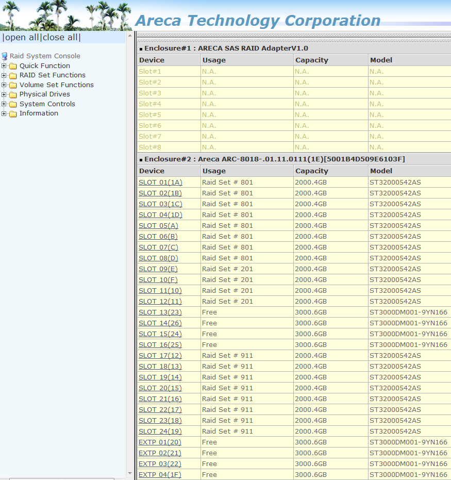Open device EXTP 04(1F) details
The image size is (451, 480).
(x=160, y=475)
